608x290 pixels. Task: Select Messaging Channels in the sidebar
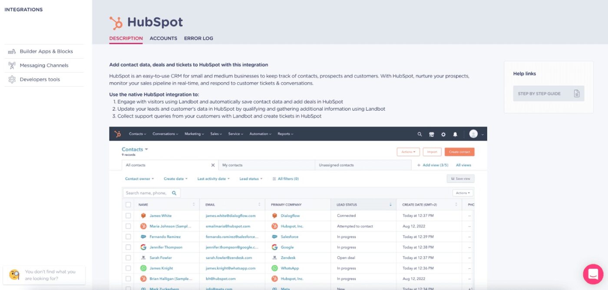(44, 66)
